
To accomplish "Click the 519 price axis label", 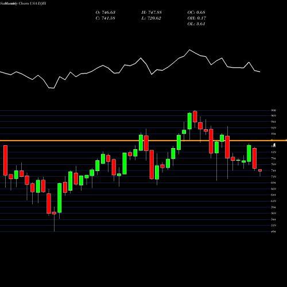I will point(274,226).
